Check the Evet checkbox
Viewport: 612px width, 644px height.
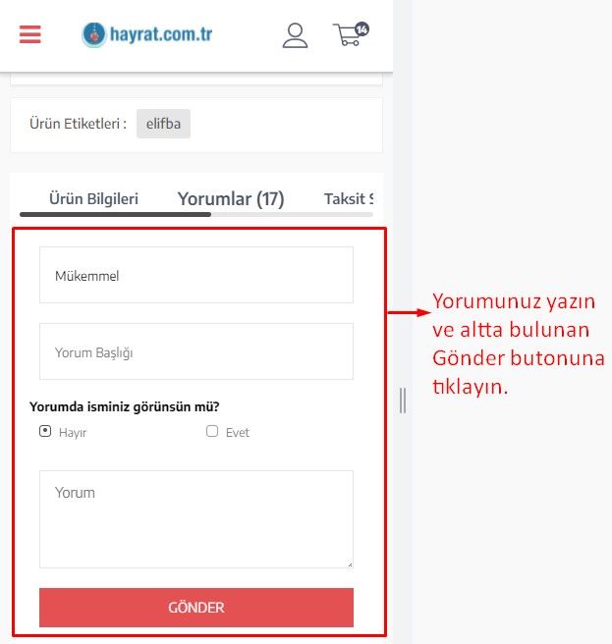212,431
